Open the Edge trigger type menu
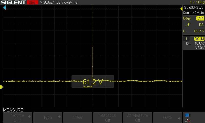The image size is (205, 123). (x=187, y=18)
